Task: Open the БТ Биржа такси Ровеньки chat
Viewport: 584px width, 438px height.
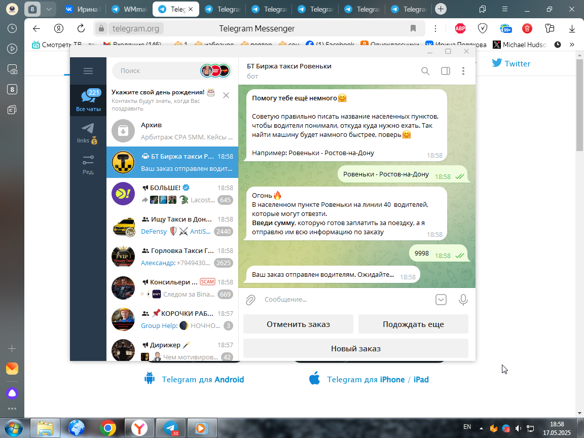Action: pos(172,162)
